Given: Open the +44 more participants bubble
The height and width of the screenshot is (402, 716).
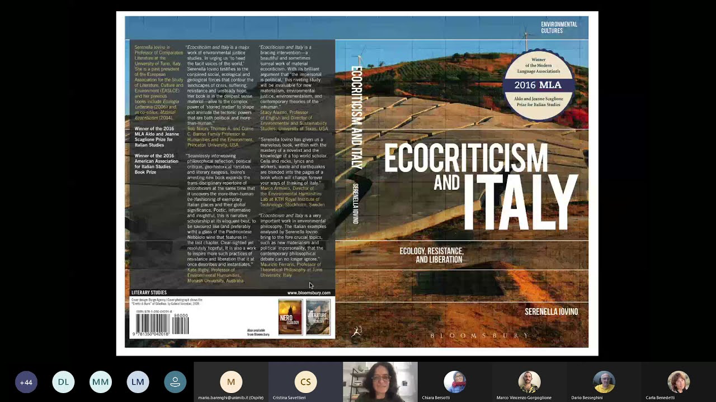Looking at the screenshot, I should point(26,382).
